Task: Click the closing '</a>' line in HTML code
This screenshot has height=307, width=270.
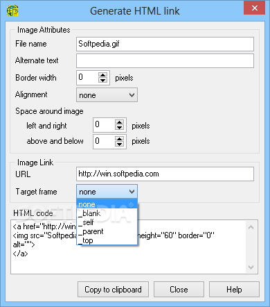Action: pos(20,254)
